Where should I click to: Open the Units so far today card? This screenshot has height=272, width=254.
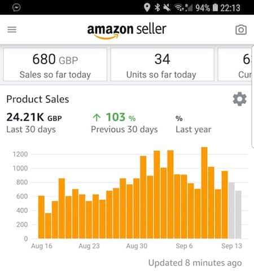[162, 64]
